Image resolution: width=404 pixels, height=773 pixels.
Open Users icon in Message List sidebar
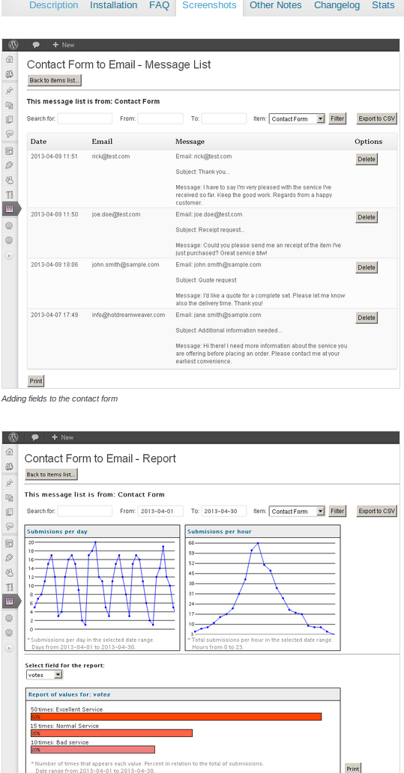coord(10,180)
